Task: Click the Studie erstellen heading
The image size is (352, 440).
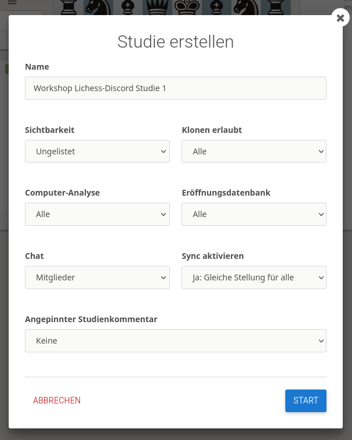Action: coord(176,42)
